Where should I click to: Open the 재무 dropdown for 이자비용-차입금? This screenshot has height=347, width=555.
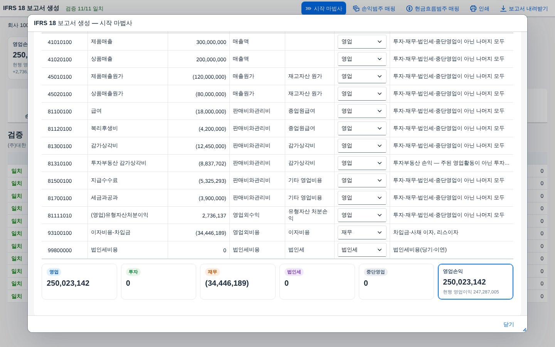point(362,232)
